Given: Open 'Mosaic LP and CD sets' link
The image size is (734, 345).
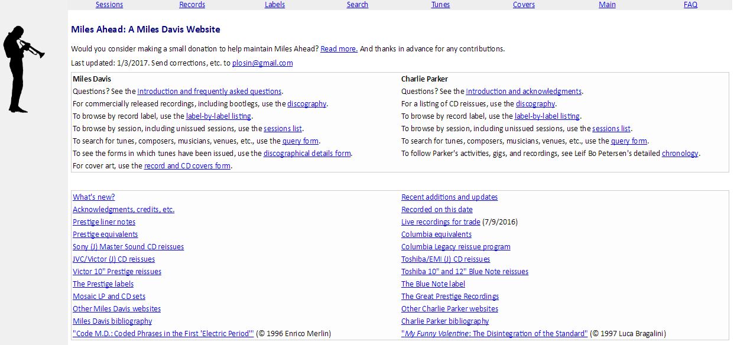Looking at the screenshot, I should pyautogui.click(x=109, y=297).
